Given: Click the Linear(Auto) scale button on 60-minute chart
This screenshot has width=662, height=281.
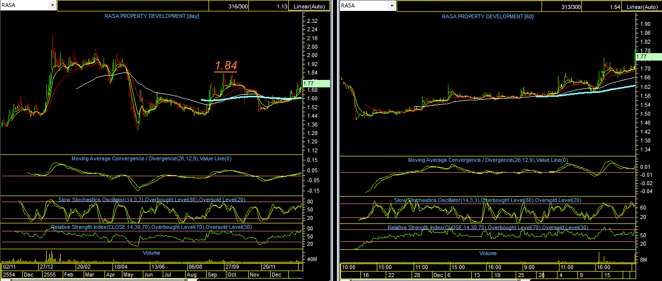Looking at the screenshot, I should [642, 7].
